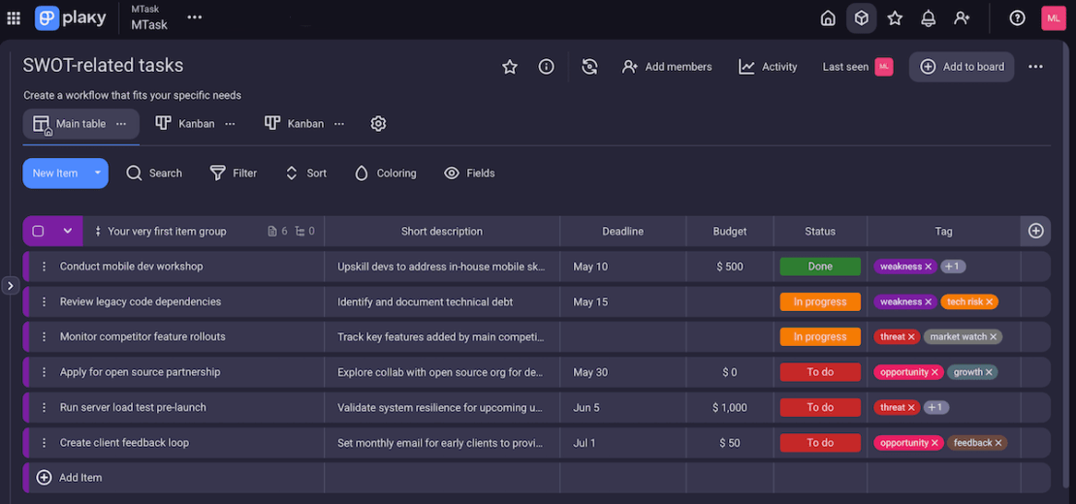Click the Done status cell
The width and height of the screenshot is (1076, 504).
tap(819, 267)
